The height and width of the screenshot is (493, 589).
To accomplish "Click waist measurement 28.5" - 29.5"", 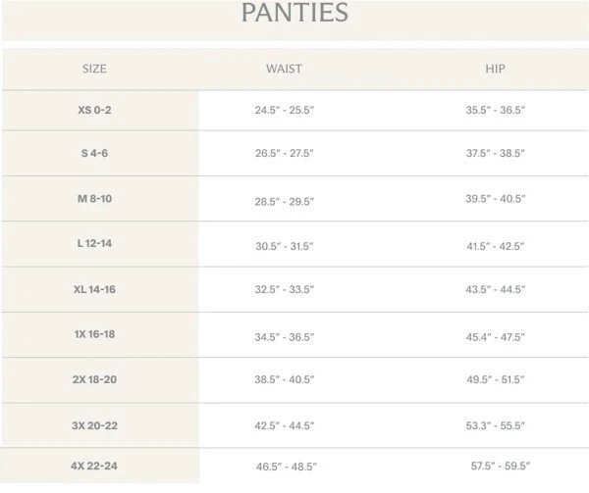I will click(284, 201).
